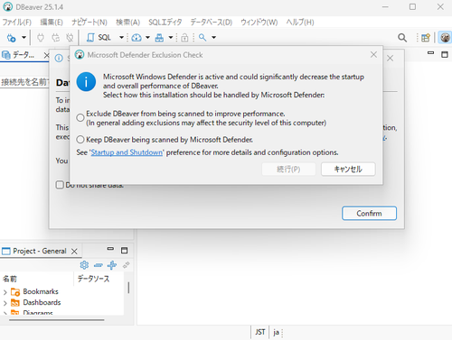The image size is (452, 340).
Task: Open the new connection dropdown arrow
Action: click(24, 38)
